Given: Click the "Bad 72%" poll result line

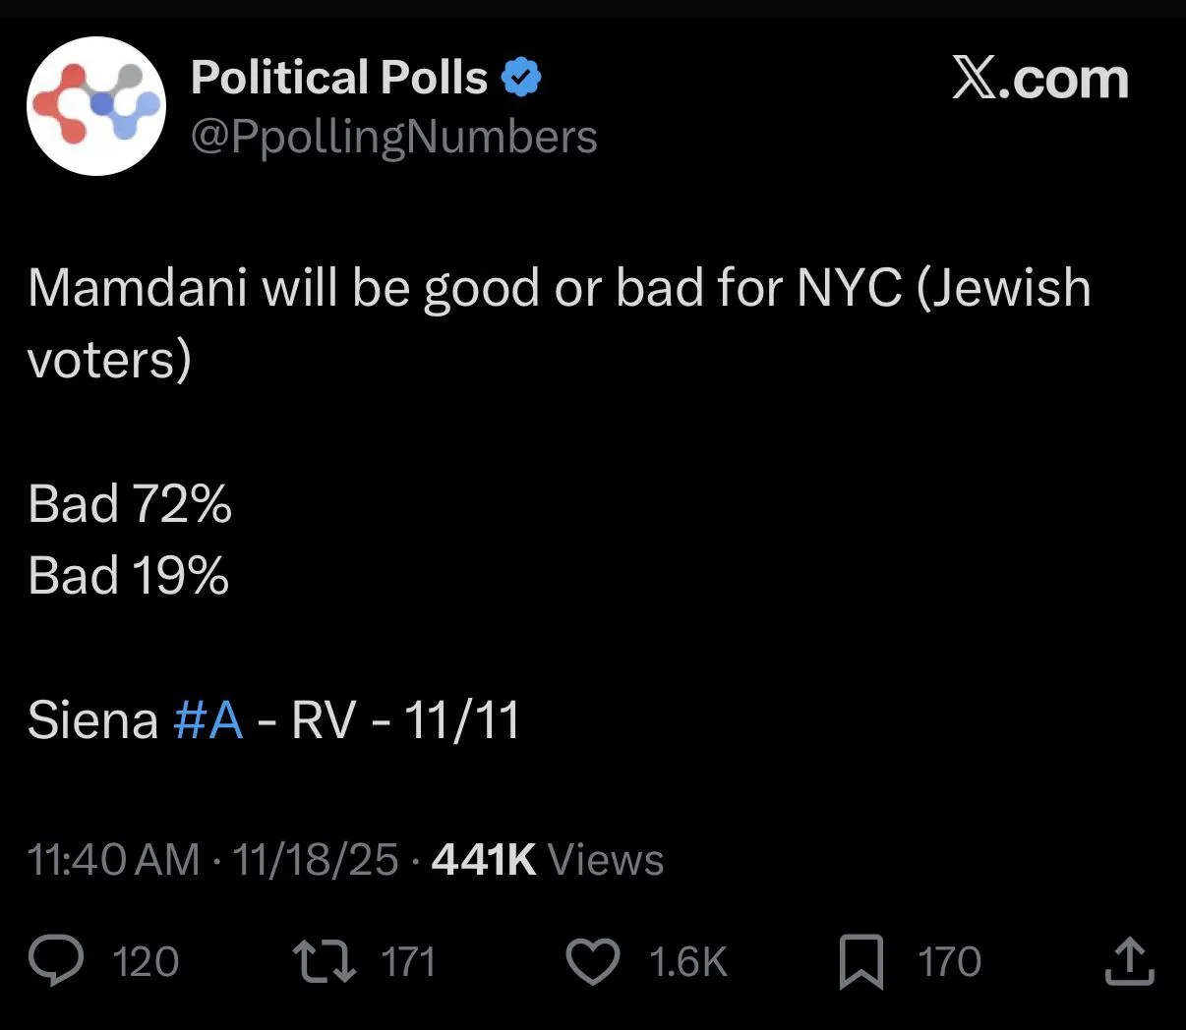Looking at the screenshot, I should (x=130, y=503).
